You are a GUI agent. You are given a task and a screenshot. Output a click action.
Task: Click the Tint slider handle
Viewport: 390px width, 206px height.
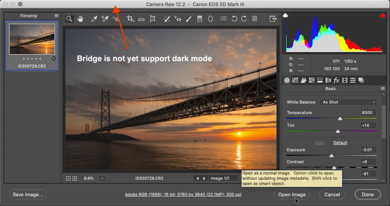point(338,131)
